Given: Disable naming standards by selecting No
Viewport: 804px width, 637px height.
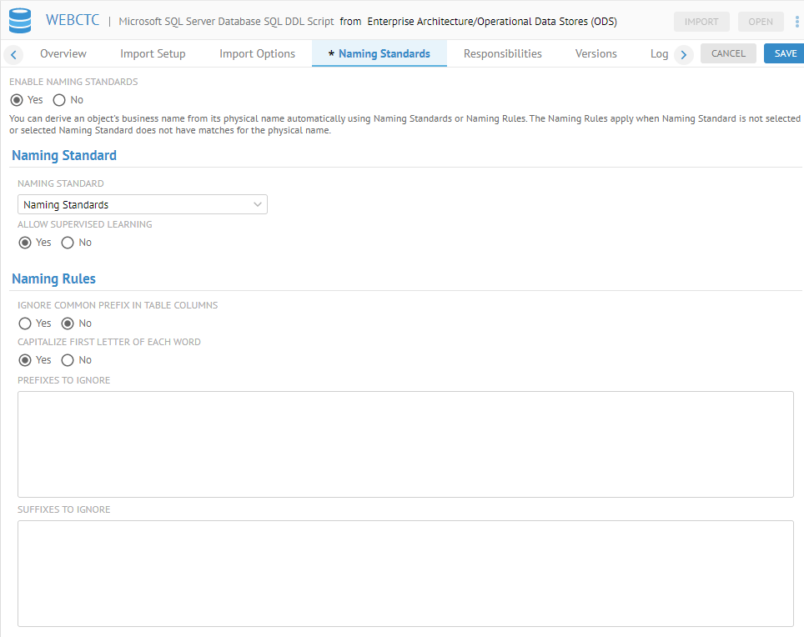Looking at the screenshot, I should pos(58,99).
